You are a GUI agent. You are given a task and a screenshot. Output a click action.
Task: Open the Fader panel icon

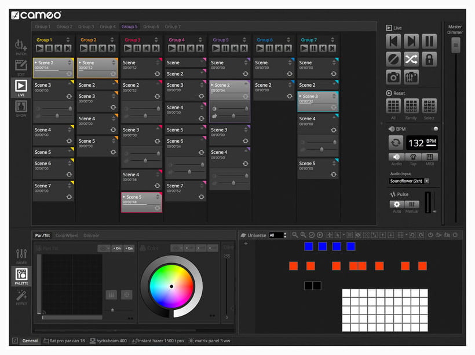(21, 254)
